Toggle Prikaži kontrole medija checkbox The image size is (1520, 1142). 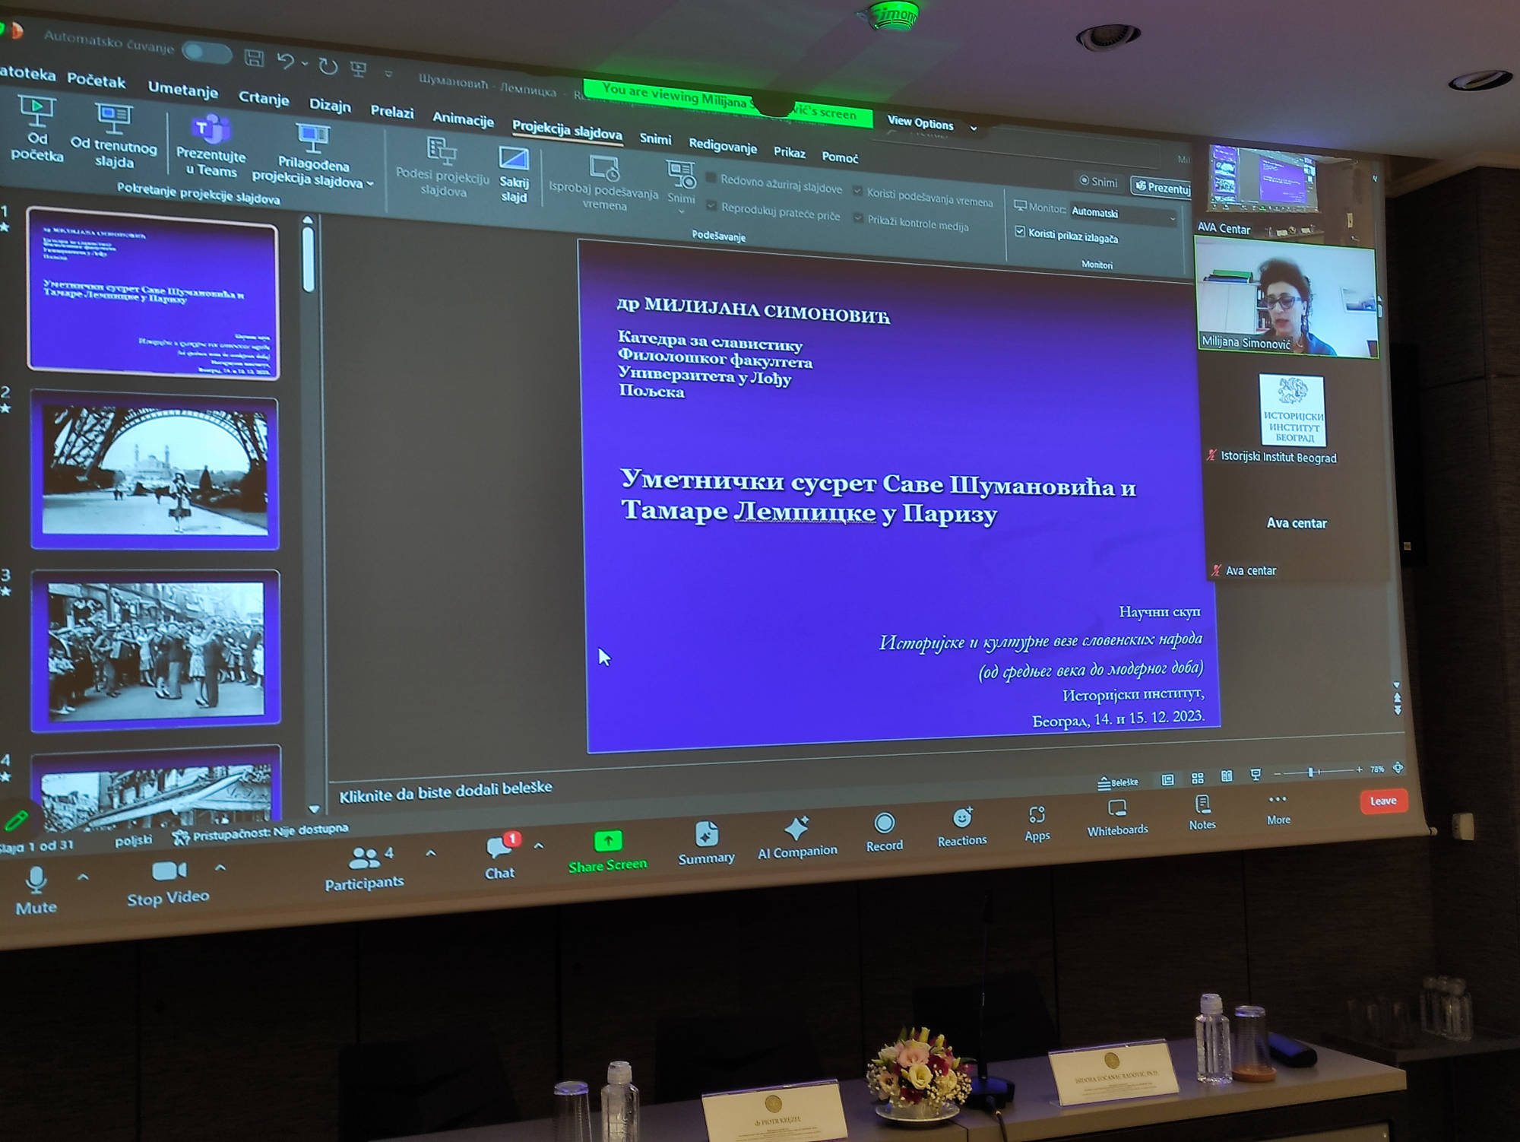[858, 218]
